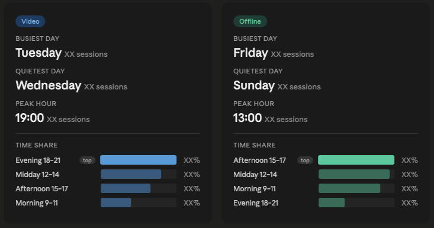Click the blue Video badge

coord(30,21)
